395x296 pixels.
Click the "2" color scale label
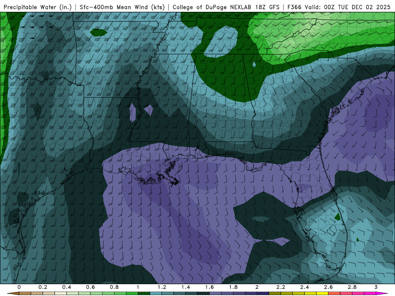[257, 287]
